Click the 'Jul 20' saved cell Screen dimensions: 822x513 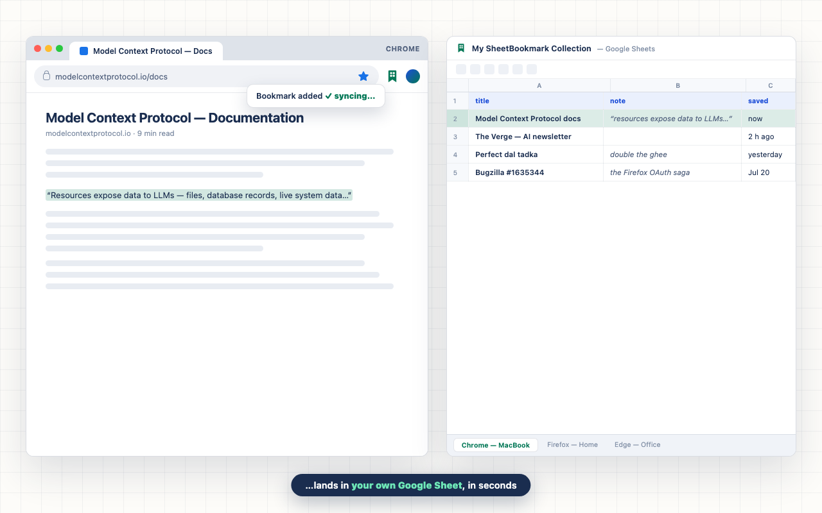coord(768,172)
